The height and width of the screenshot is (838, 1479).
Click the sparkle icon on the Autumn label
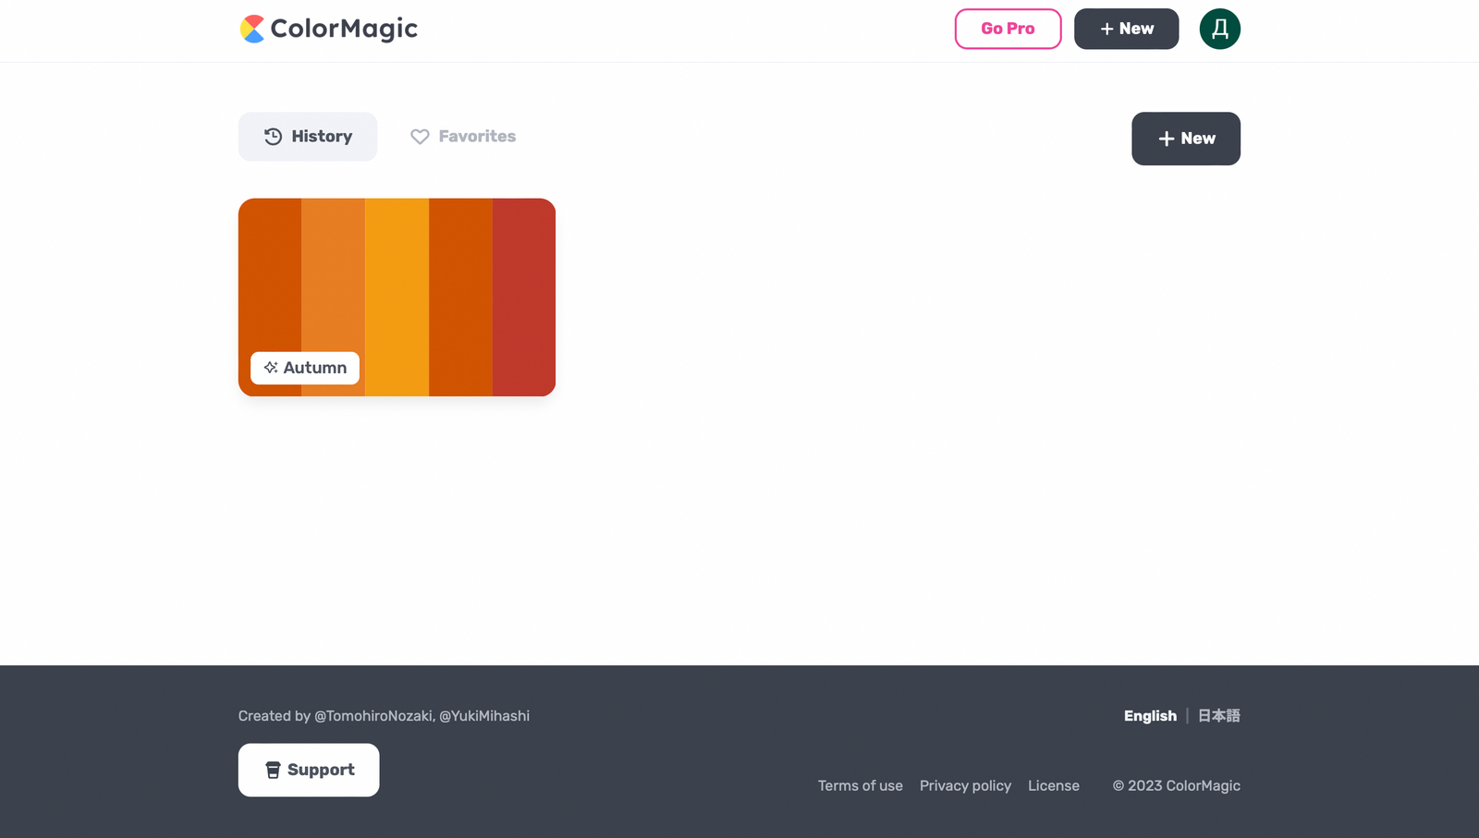click(x=270, y=368)
